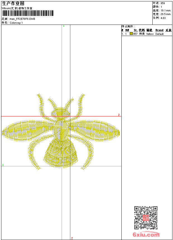The height and width of the screenshot is (240, 173).
Task: Click the barcode under the studio name
Action: (28, 13)
